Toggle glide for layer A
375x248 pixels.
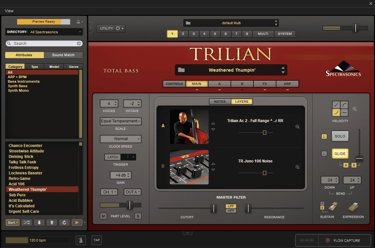pyautogui.click(x=346, y=165)
